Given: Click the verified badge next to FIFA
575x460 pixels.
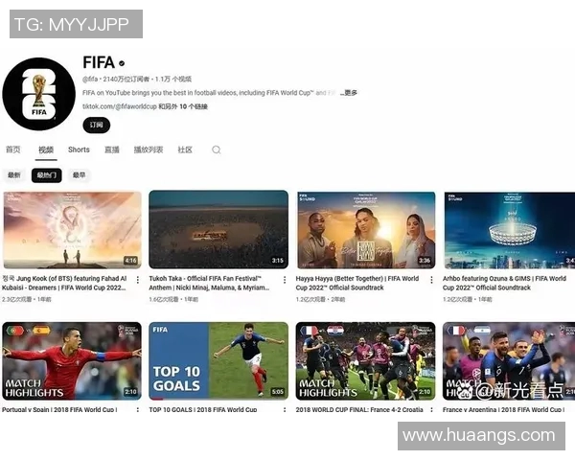Looking at the screenshot, I should (x=122, y=63).
